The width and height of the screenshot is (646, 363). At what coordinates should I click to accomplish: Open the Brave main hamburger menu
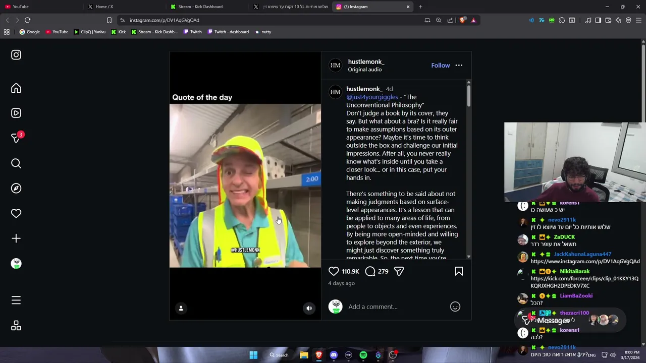(x=638, y=20)
